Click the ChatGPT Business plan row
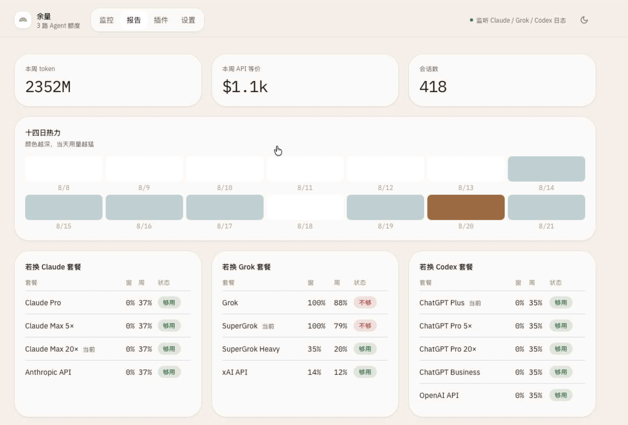This screenshot has width=628, height=425. tap(502, 372)
